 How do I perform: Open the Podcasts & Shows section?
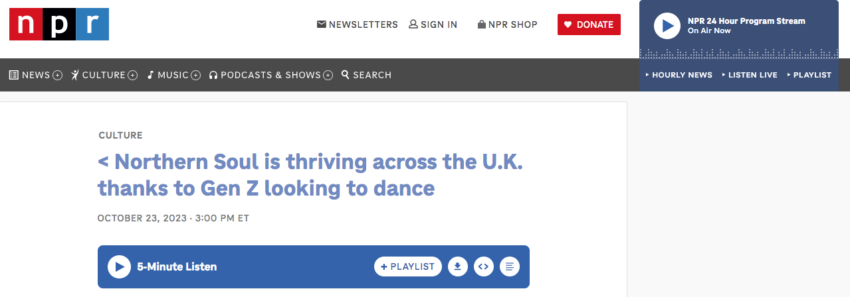(x=270, y=75)
